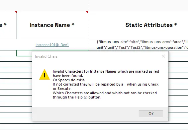The image size is (188, 132).
Task: Select the Instance Name column header
Action: tap(52, 25)
